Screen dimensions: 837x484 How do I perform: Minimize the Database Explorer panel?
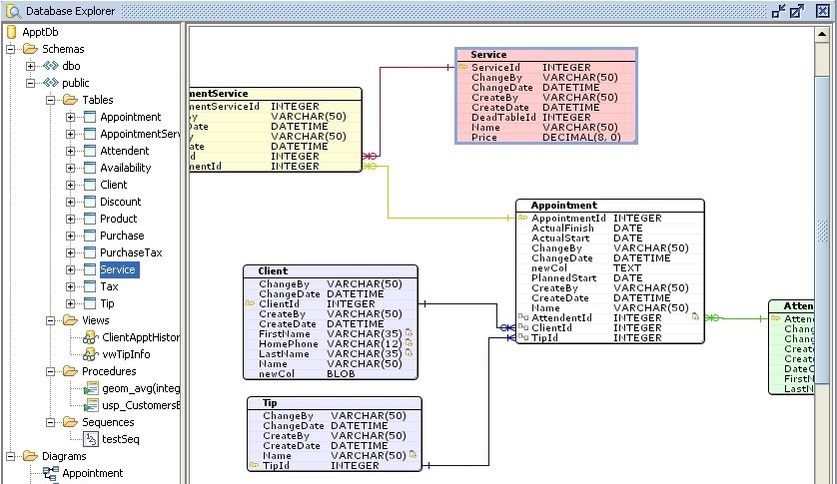click(x=779, y=11)
